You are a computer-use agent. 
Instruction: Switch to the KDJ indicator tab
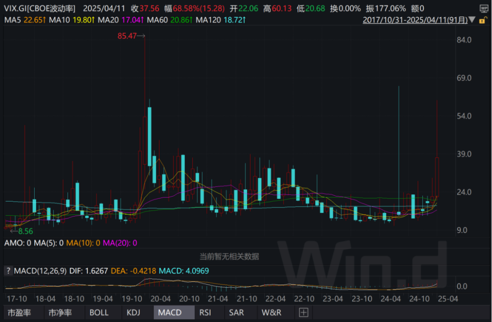coord(133,312)
